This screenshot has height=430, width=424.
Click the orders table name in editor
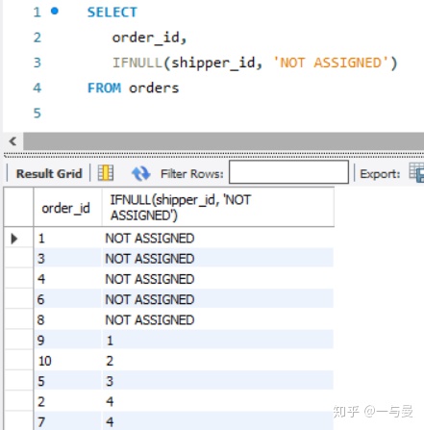(x=154, y=88)
